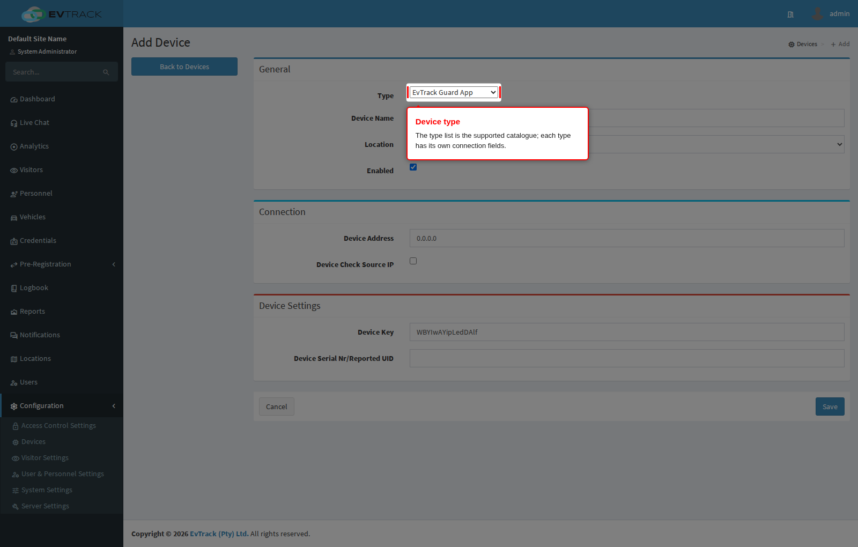Click the Locations map icon
This screenshot has width=858, height=547.
click(14, 359)
